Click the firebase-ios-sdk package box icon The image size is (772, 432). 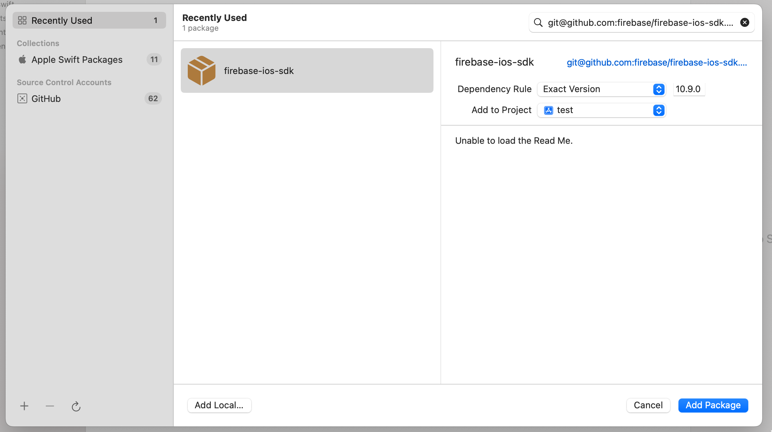201,70
